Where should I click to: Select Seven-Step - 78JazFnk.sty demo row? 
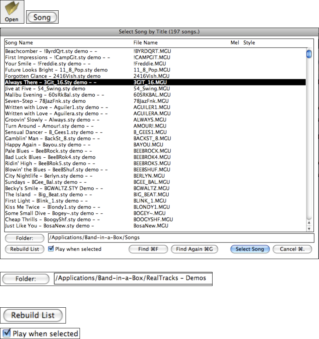click(x=155, y=101)
